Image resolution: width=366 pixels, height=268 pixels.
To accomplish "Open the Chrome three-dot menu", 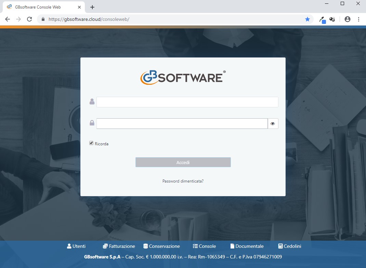I will click(x=358, y=19).
